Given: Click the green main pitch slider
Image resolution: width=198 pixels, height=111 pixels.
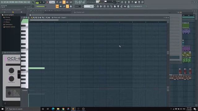Looking at the screenshot, I should (41, 6).
